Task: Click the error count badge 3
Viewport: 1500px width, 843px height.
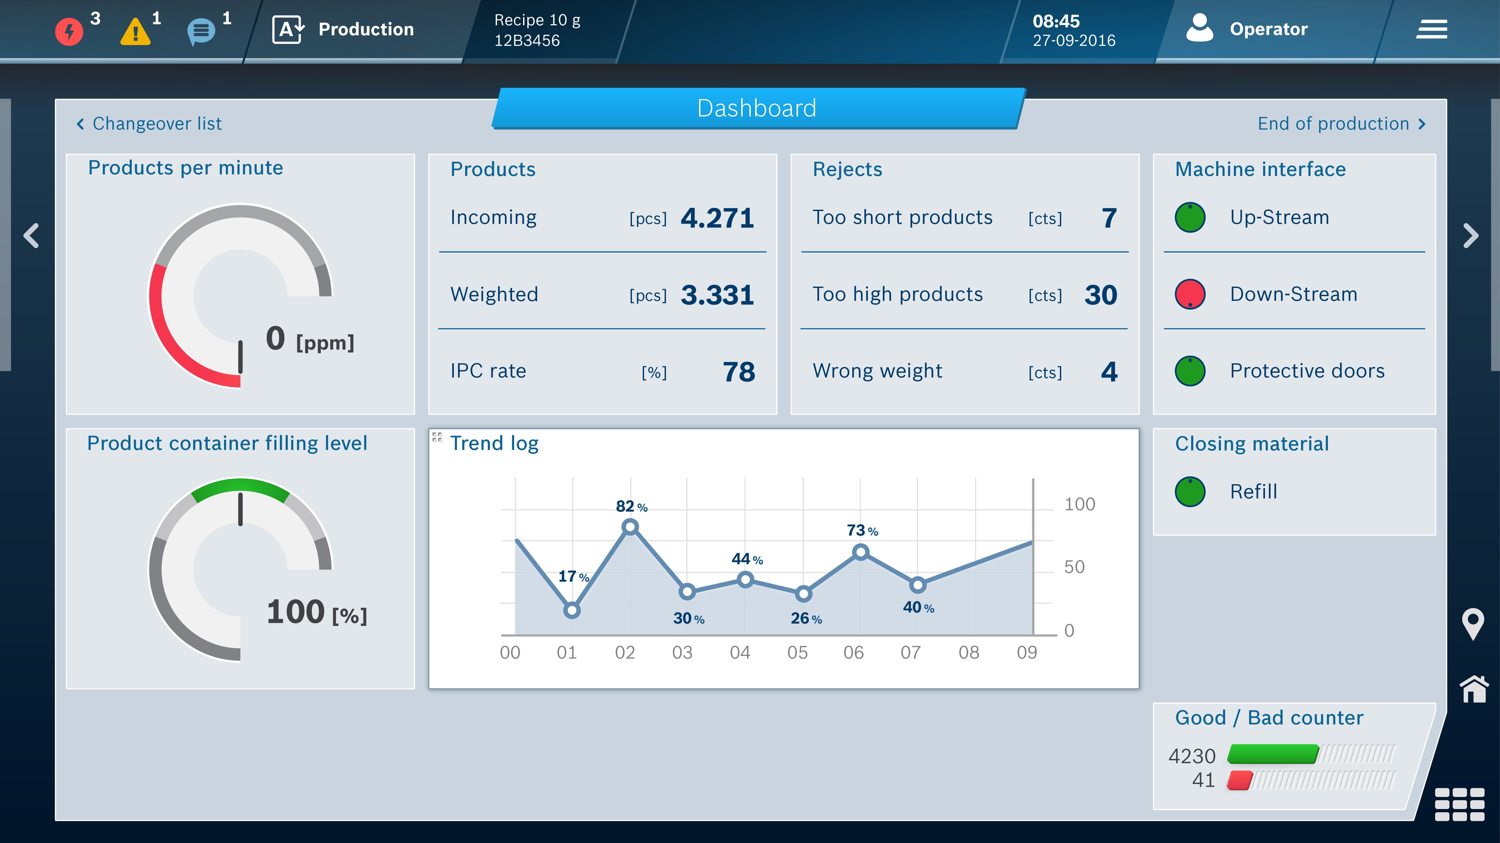Action: pyautogui.click(x=95, y=19)
